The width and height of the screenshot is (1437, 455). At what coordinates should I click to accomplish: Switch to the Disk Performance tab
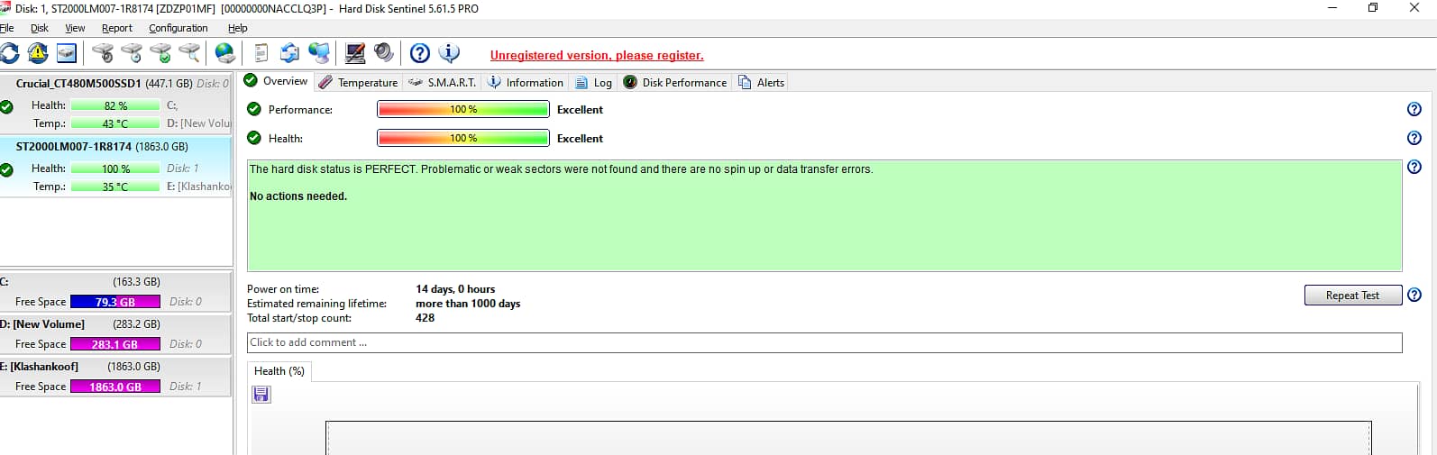(x=675, y=82)
